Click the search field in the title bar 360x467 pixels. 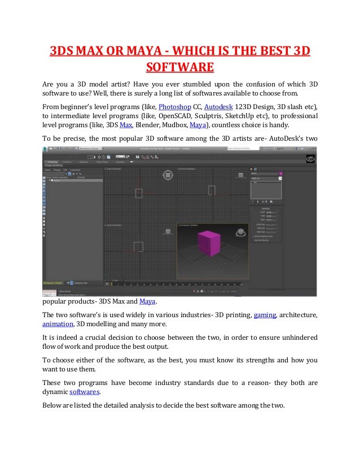[x=243, y=148]
